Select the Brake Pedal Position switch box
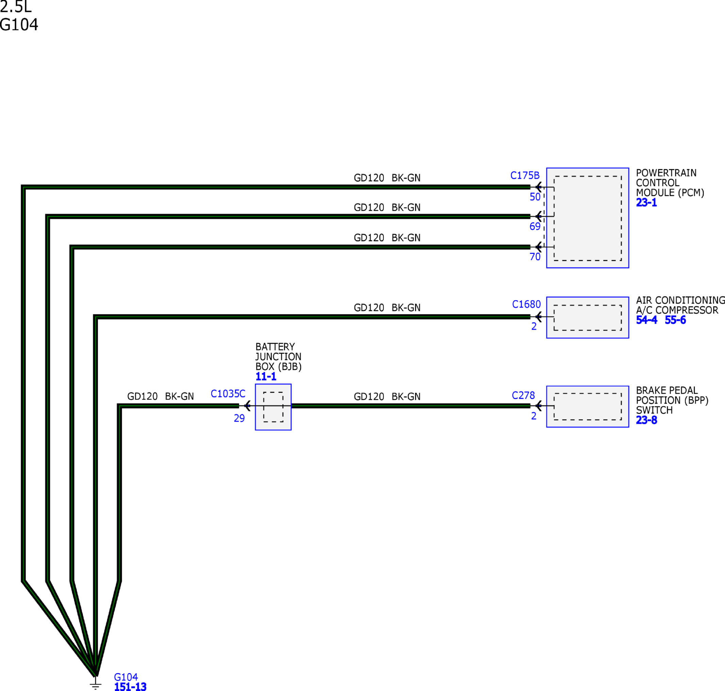The image size is (725, 691). click(x=587, y=406)
